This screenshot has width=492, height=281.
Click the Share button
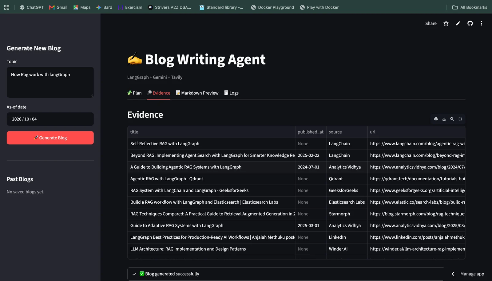[x=431, y=23]
